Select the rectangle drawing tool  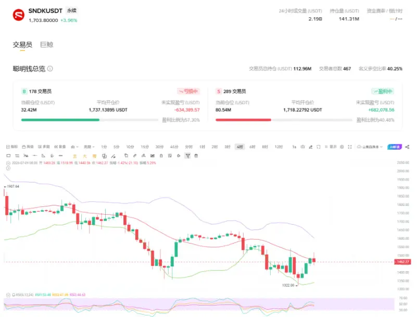8,155
